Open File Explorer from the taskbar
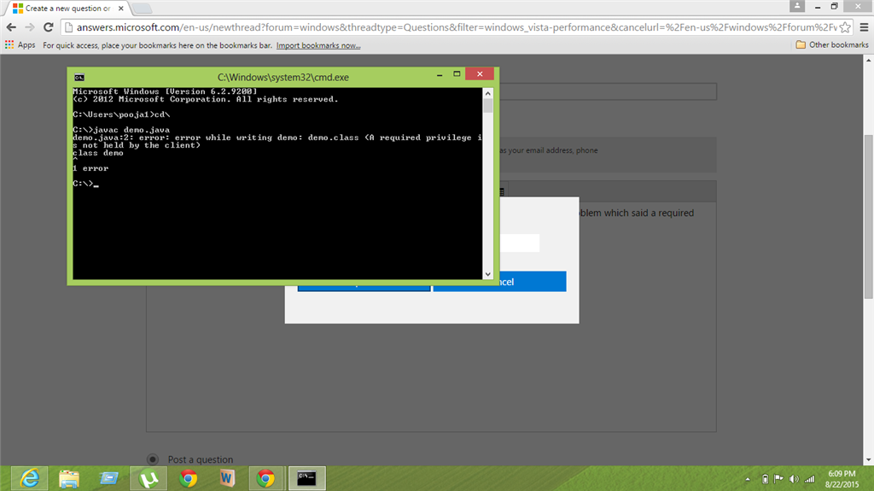 (69, 479)
